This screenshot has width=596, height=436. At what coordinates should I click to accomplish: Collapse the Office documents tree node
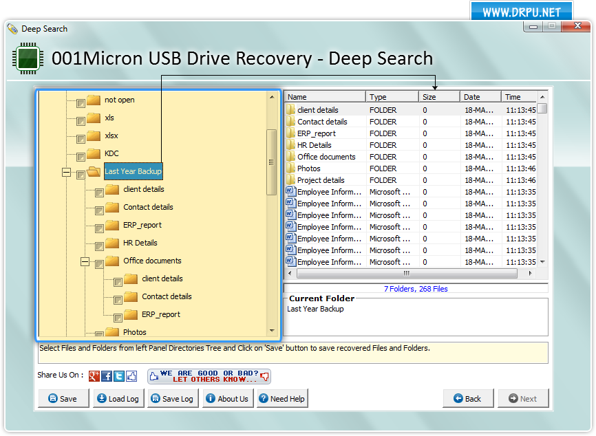tap(85, 261)
